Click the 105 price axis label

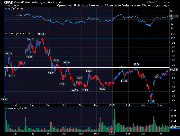[173, 34]
